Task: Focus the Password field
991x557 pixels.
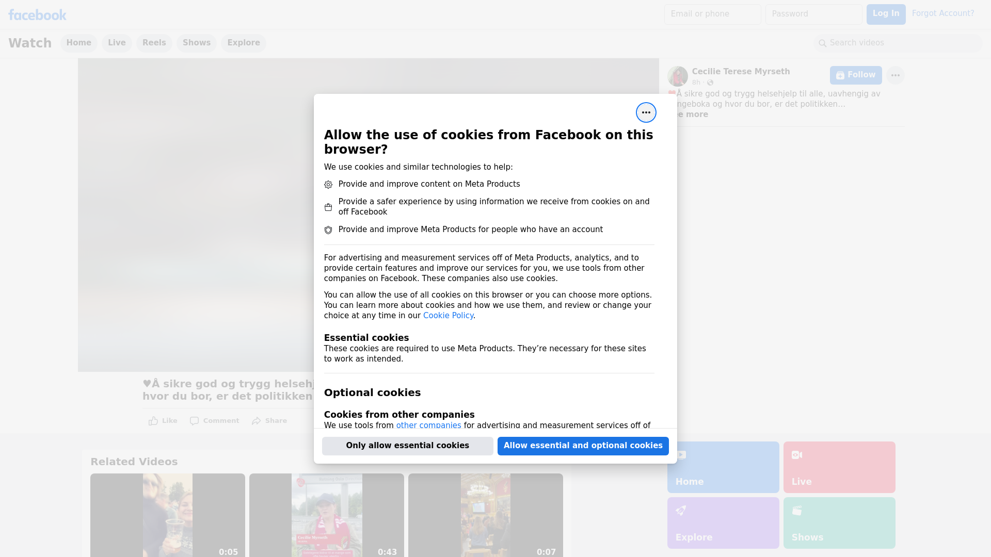Action: (813, 14)
